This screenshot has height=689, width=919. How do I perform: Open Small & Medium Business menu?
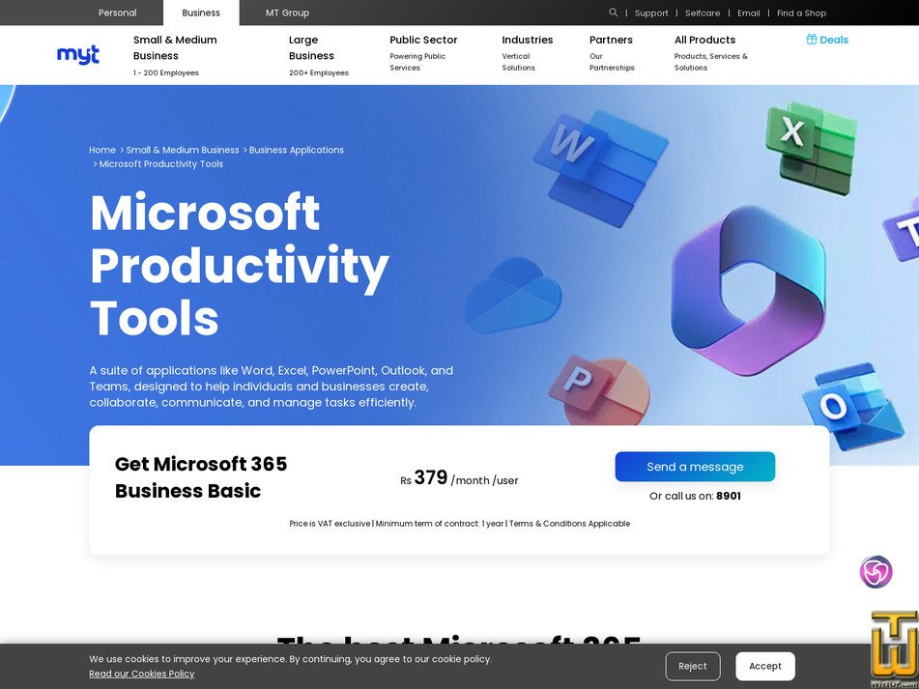[175, 47]
